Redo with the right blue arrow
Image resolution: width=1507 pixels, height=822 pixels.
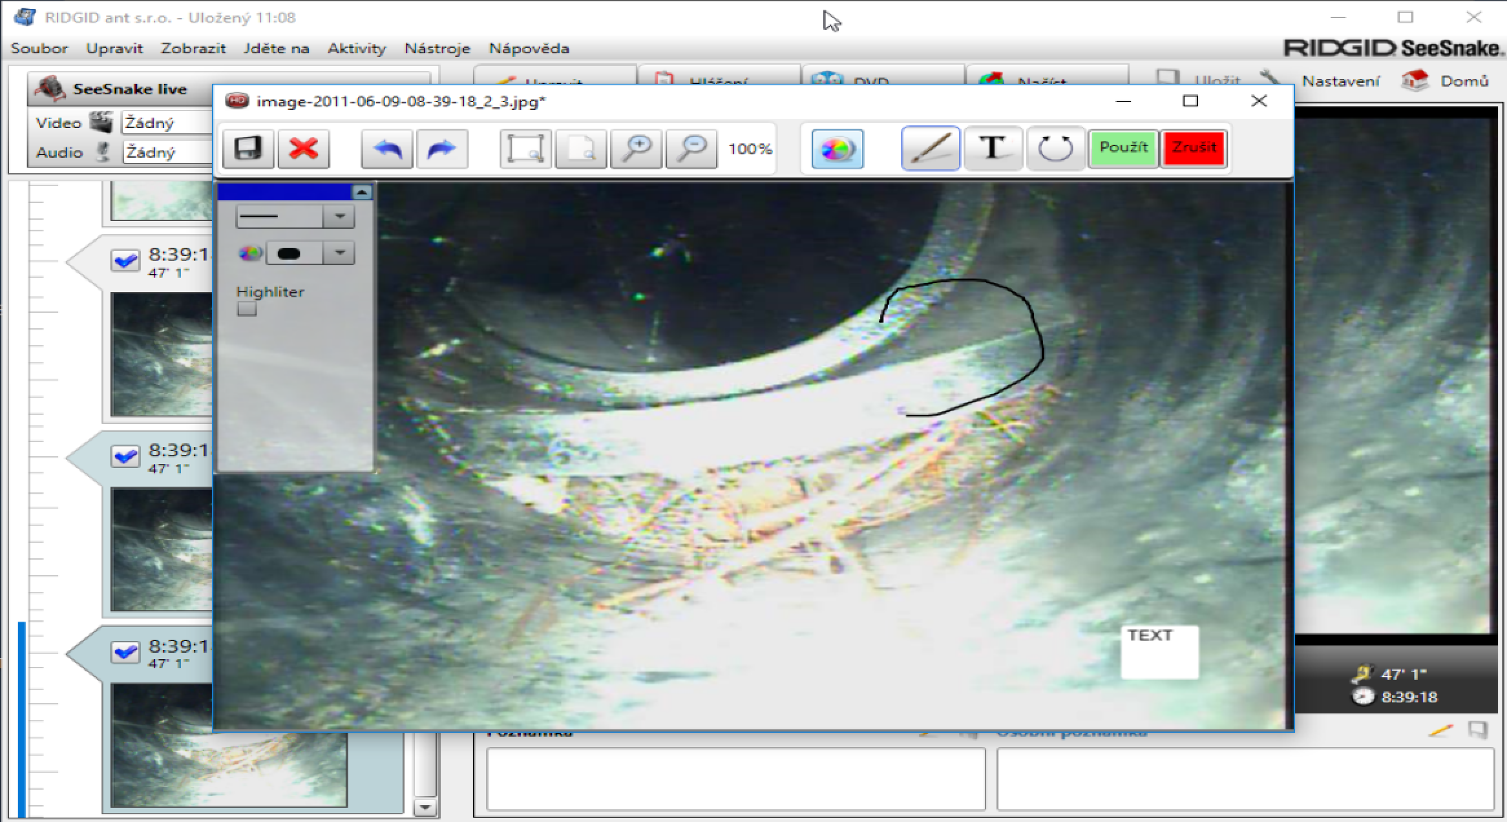[442, 149]
